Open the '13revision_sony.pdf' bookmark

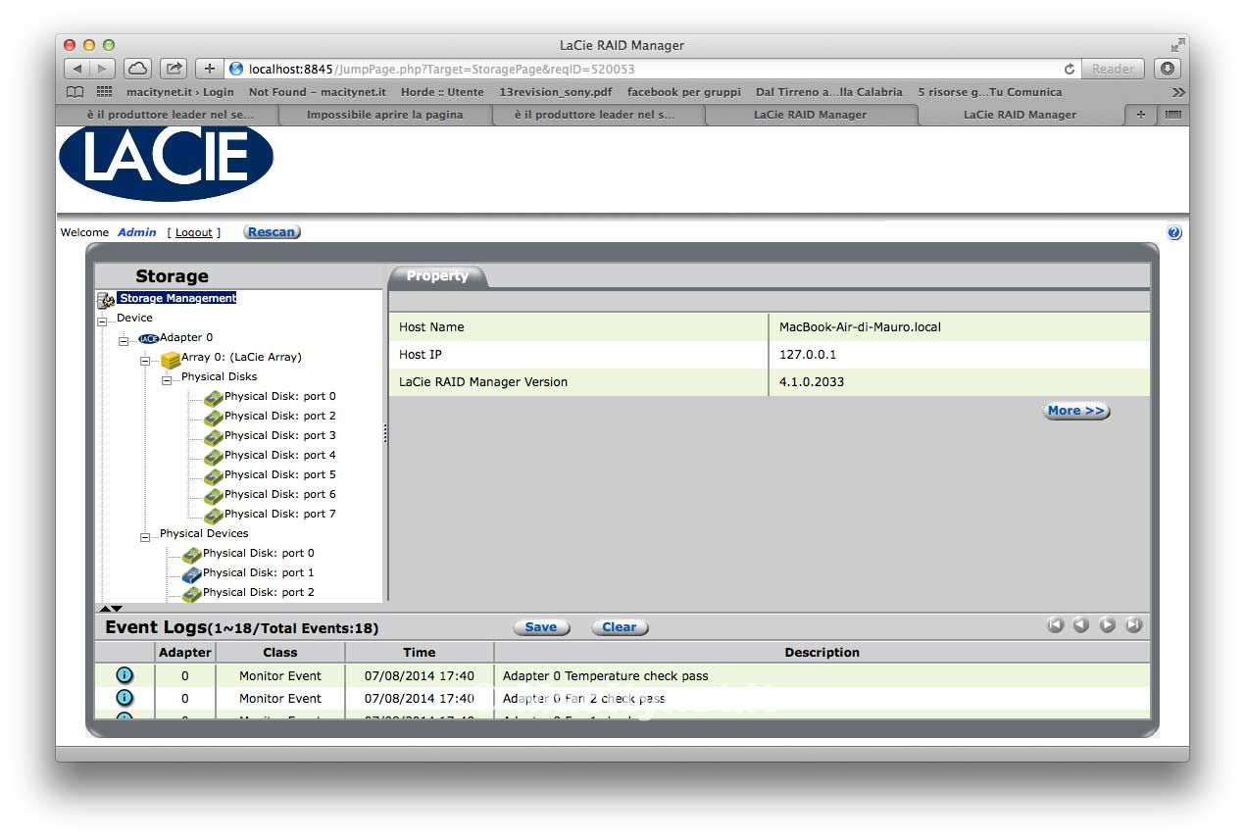click(x=556, y=92)
